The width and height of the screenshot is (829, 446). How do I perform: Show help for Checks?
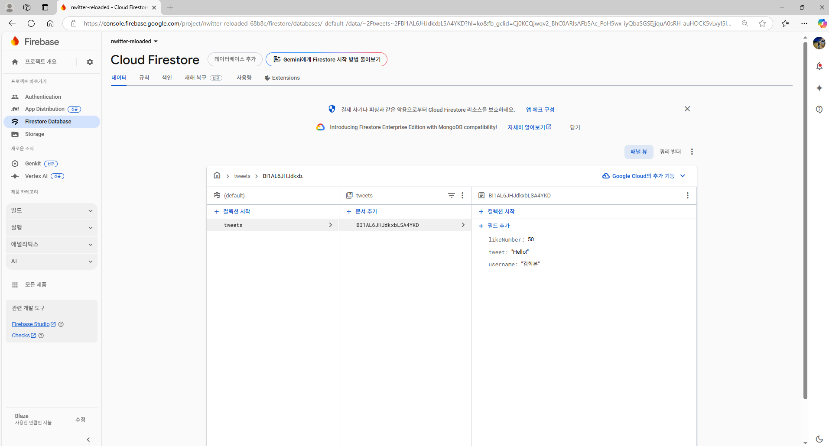(x=41, y=335)
